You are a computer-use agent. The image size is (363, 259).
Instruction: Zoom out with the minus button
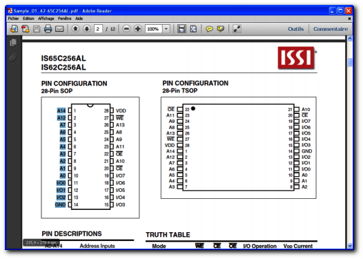pyautogui.click(x=126, y=29)
